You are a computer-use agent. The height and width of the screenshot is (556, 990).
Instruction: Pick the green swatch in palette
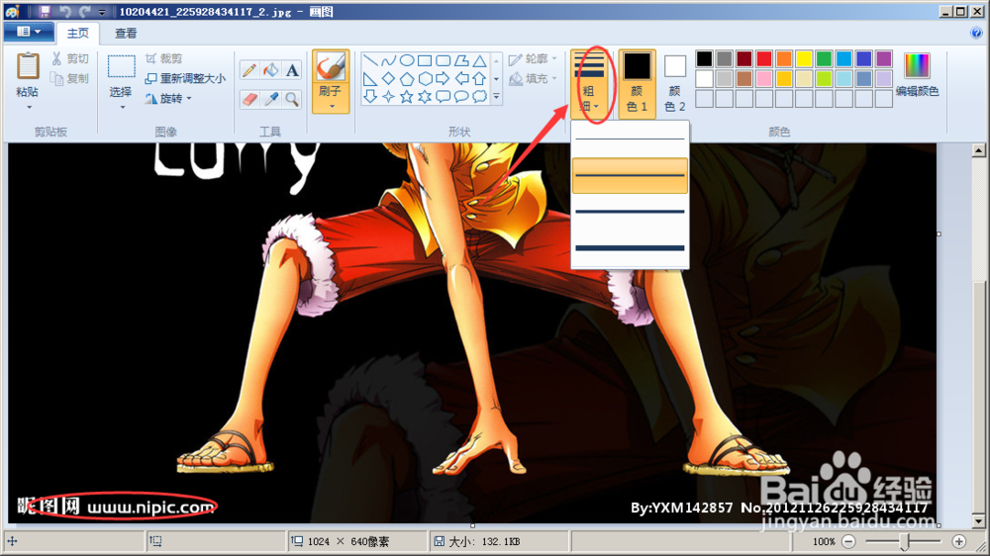[824, 58]
